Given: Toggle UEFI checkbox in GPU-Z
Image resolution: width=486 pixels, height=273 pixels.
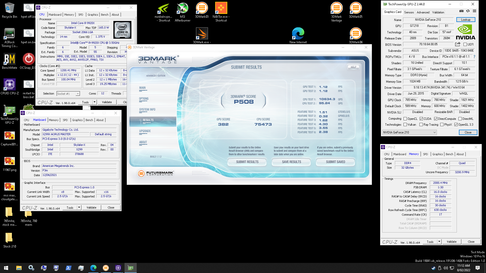Looking at the screenshot, I should pyautogui.click(x=465, y=44).
